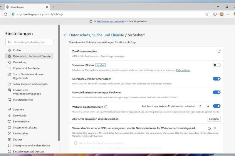Open Sprachen settings

pos(29,109)
